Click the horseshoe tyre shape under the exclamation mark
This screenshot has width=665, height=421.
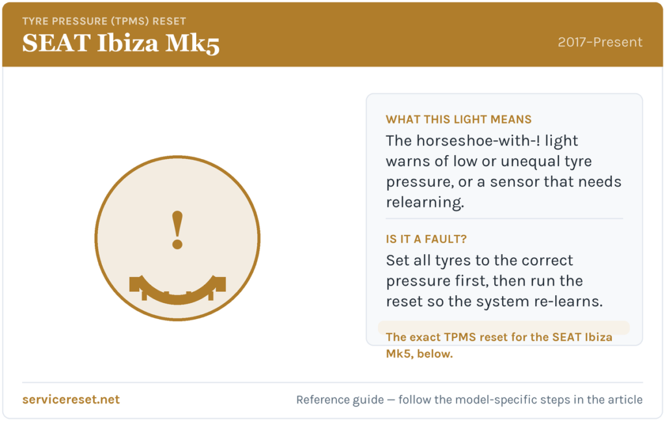(x=177, y=290)
